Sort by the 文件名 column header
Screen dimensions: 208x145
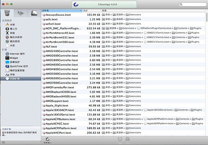click(62, 11)
